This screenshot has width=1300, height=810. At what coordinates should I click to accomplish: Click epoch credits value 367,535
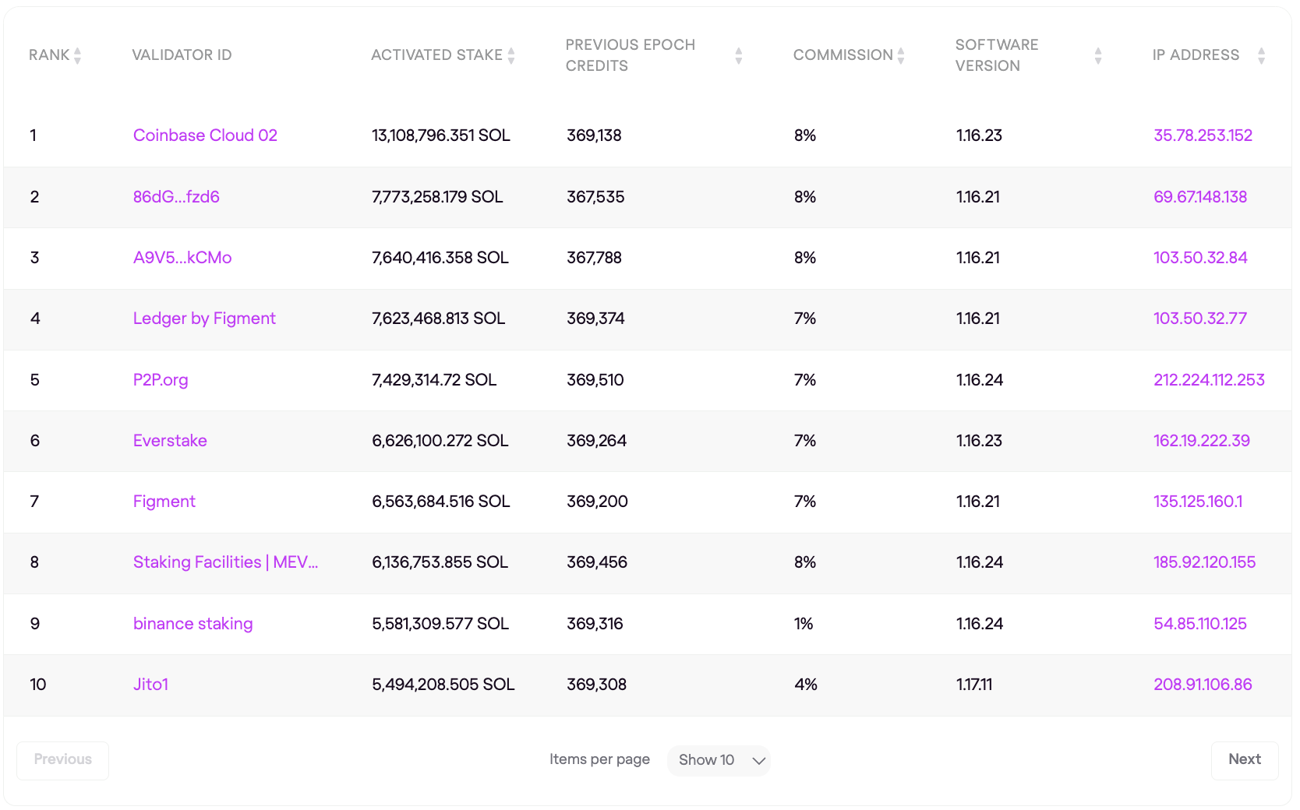595,197
